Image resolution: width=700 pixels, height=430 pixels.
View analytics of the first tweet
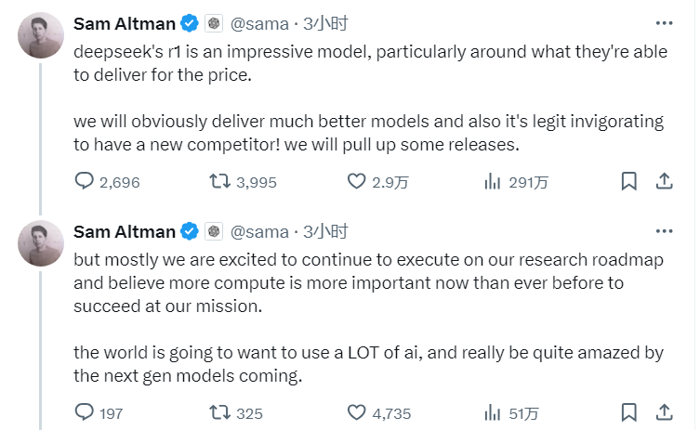pyautogui.click(x=493, y=182)
